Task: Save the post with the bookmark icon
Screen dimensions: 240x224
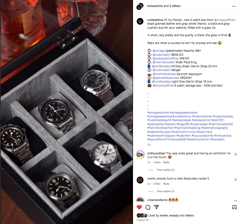Action: tap(234, 207)
